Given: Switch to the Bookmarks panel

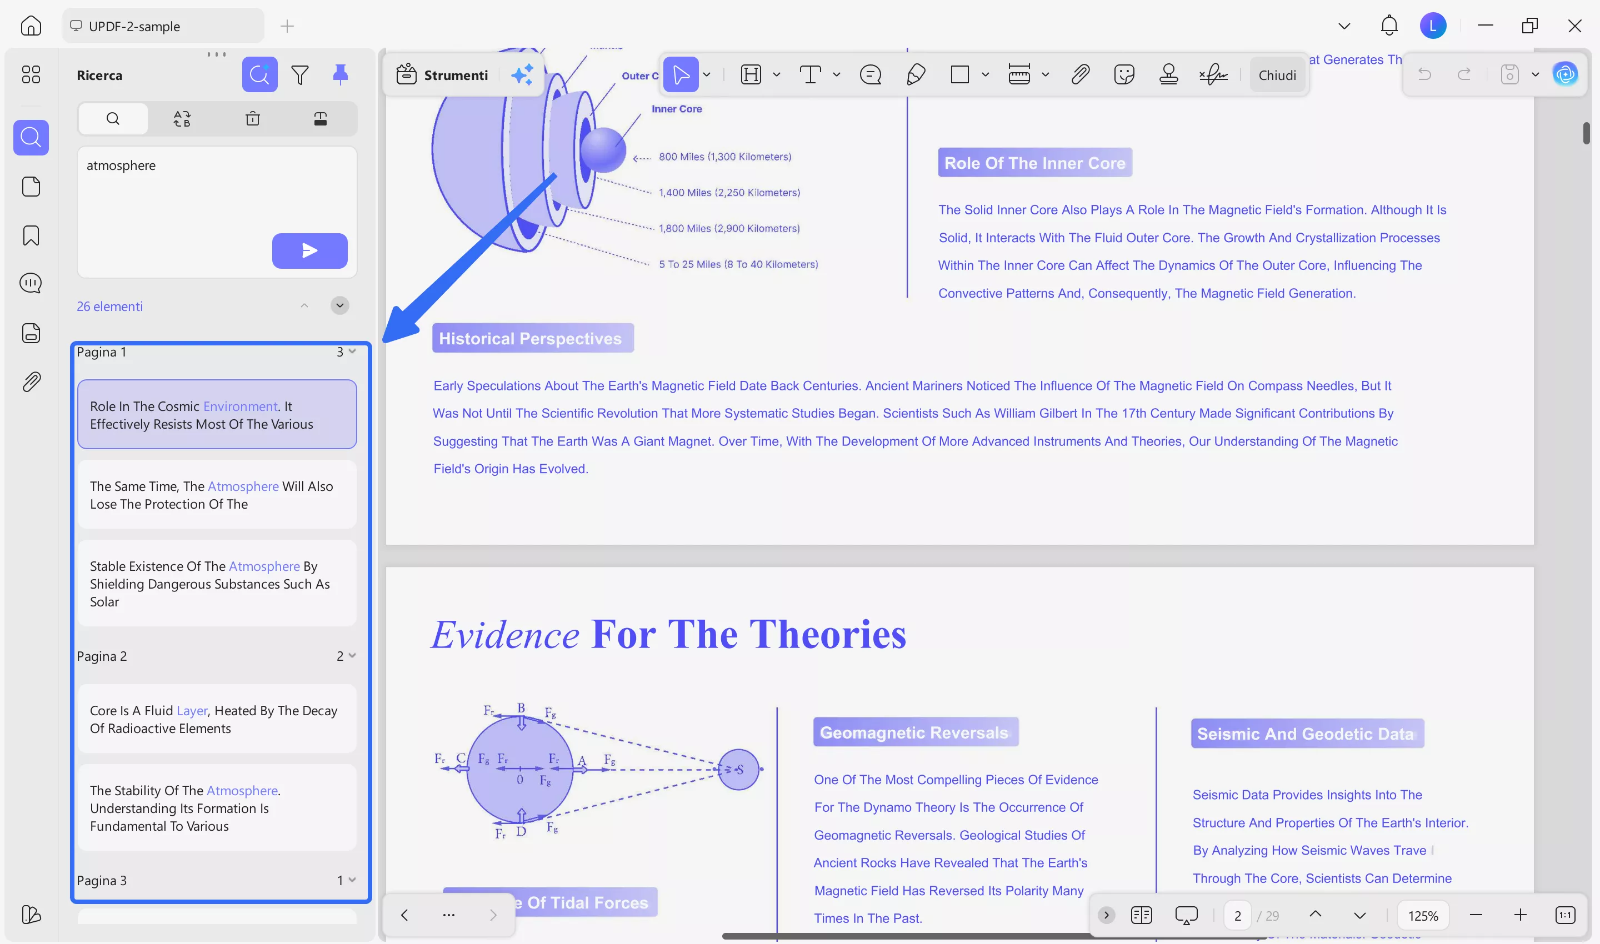Looking at the screenshot, I should click(31, 235).
